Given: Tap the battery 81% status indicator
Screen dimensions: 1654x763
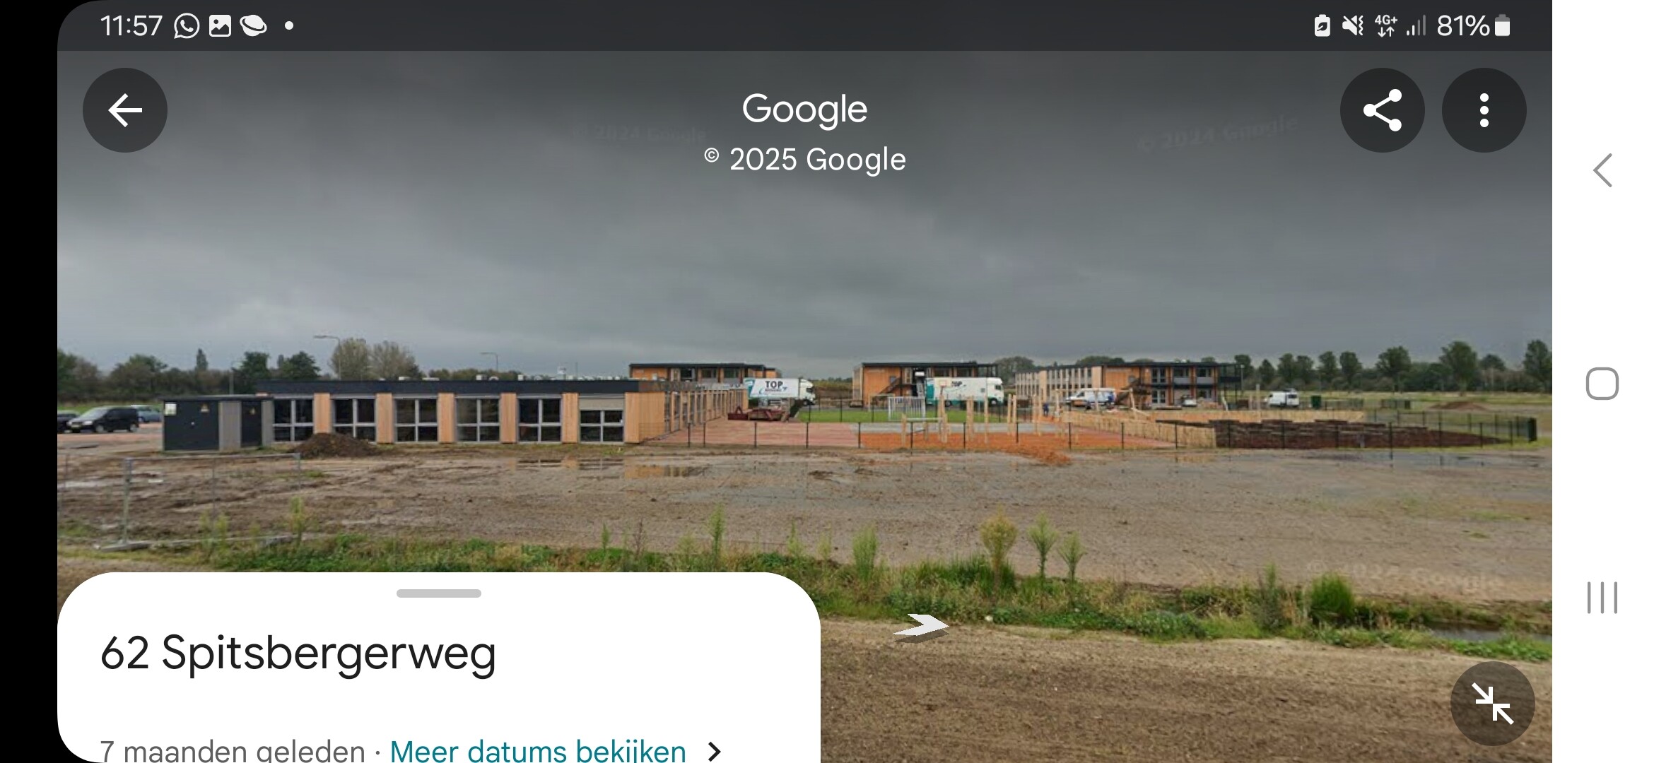Looking at the screenshot, I should (1473, 26).
